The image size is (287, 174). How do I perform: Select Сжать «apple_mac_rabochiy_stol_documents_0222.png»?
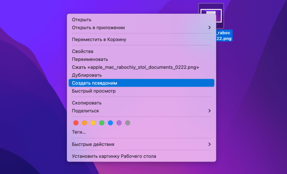pos(141,67)
